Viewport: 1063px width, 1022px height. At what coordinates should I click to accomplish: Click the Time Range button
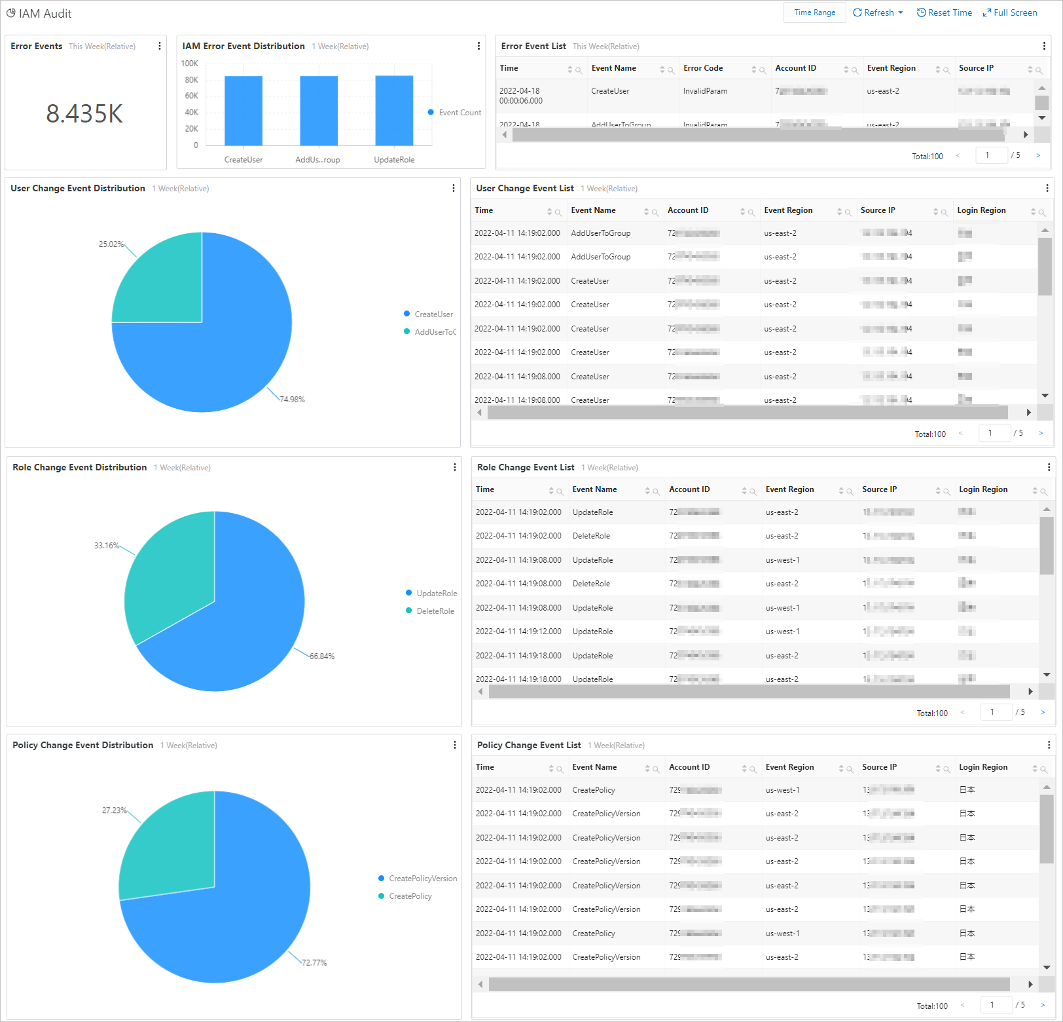click(x=814, y=12)
